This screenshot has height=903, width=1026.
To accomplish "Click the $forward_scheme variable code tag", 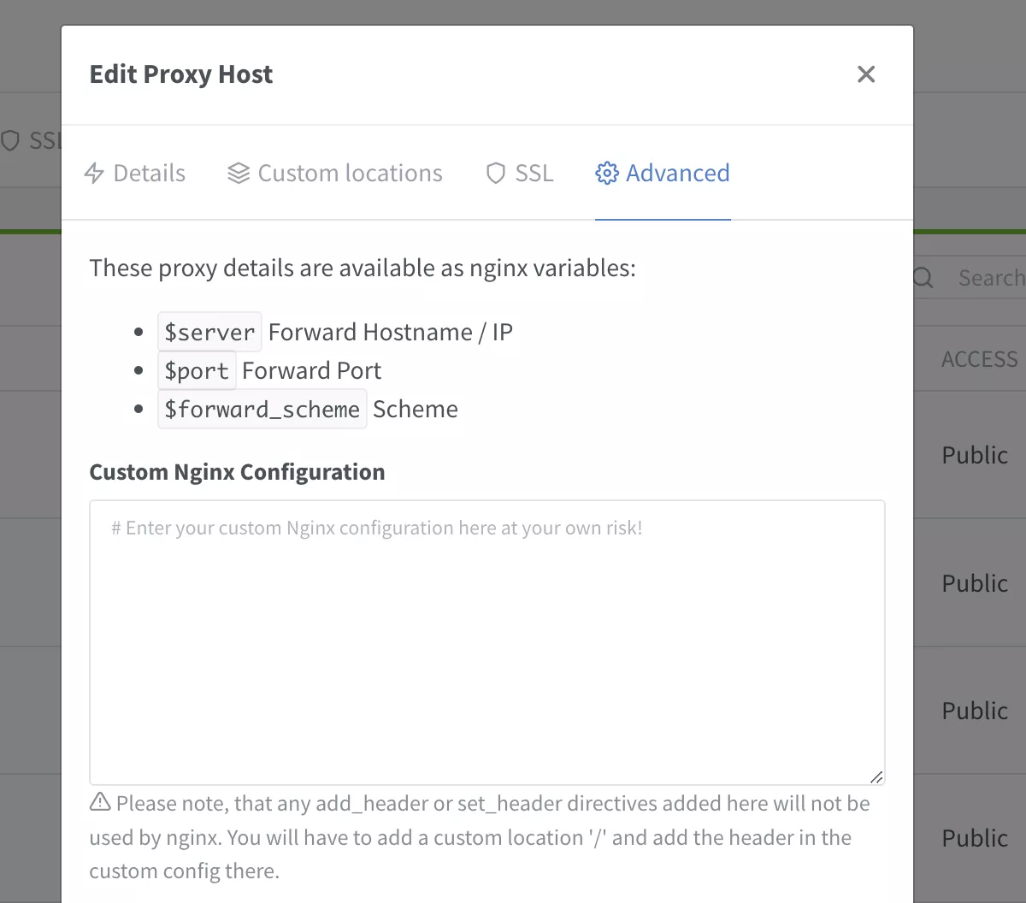I will (x=262, y=410).
